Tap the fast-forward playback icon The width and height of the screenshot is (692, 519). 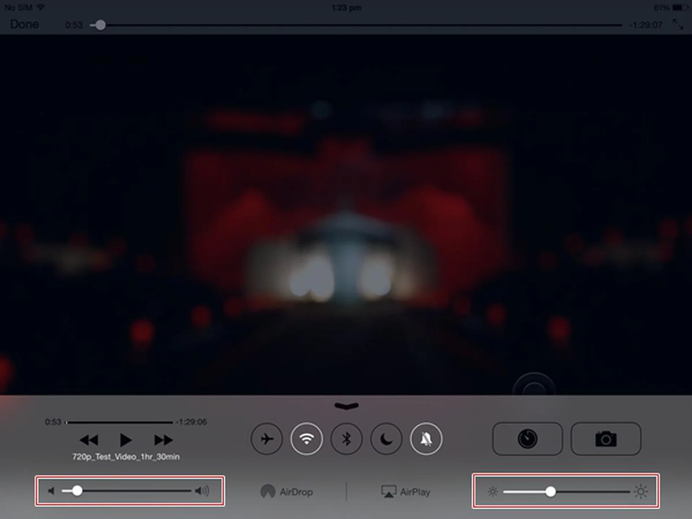(163, 439)
